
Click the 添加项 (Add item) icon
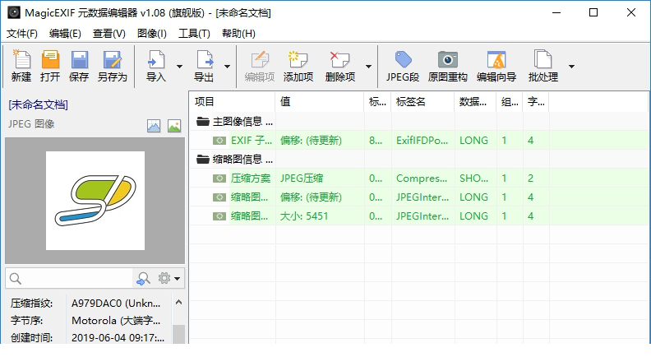coord(298,60)
